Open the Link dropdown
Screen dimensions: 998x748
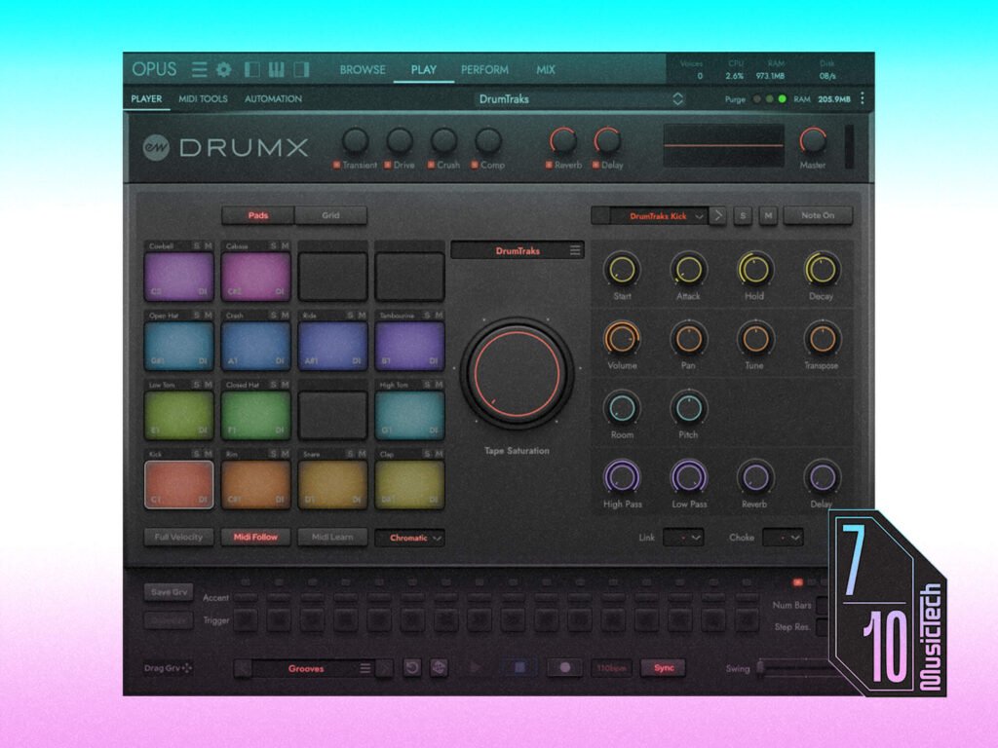(x=683, y=538)
